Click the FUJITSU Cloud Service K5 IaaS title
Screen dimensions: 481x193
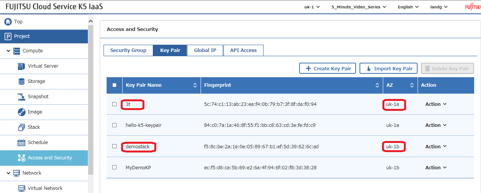[54, 7]
